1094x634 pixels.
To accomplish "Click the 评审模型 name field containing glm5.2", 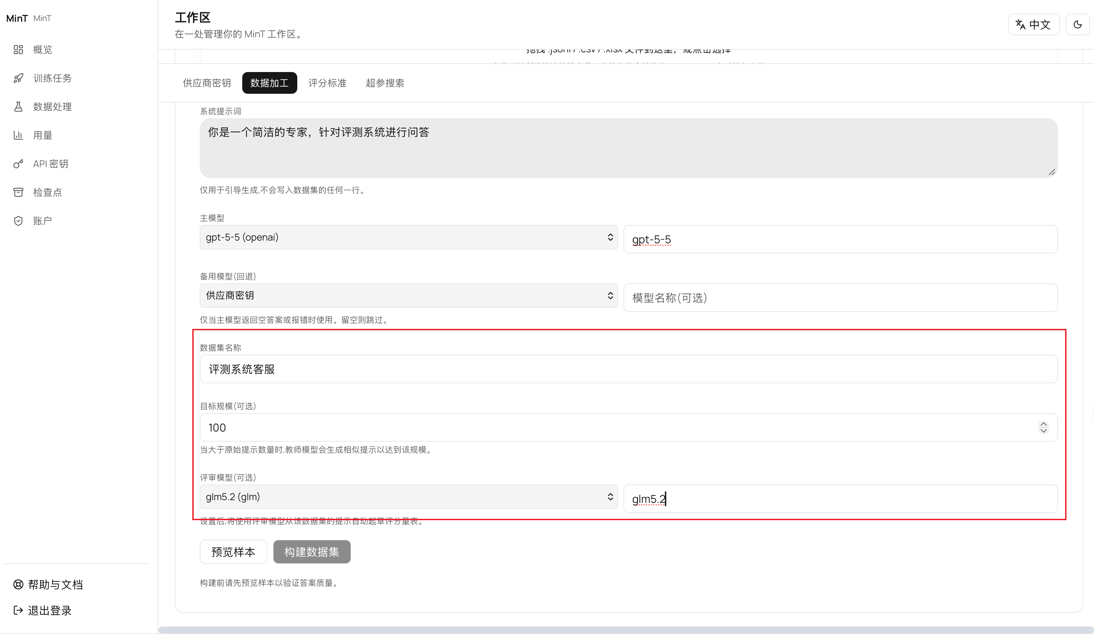I will [841, 499].
